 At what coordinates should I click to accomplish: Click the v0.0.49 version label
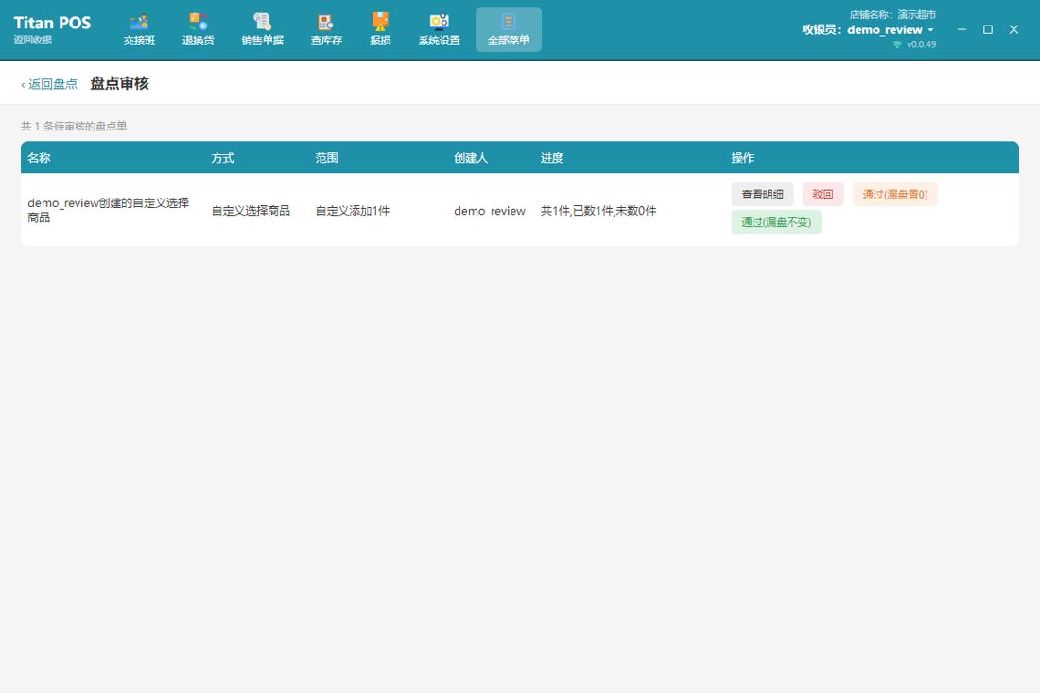tap(921, 44)
